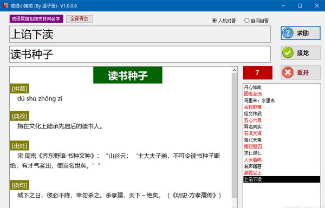Click the [典故] section label

coord(19,116)
